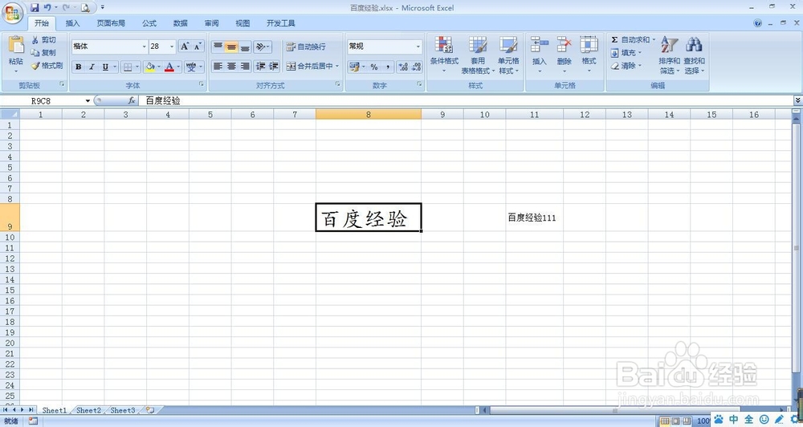Switch to the 开发工具 tab
803x427 pixels.
pos(280,23)
